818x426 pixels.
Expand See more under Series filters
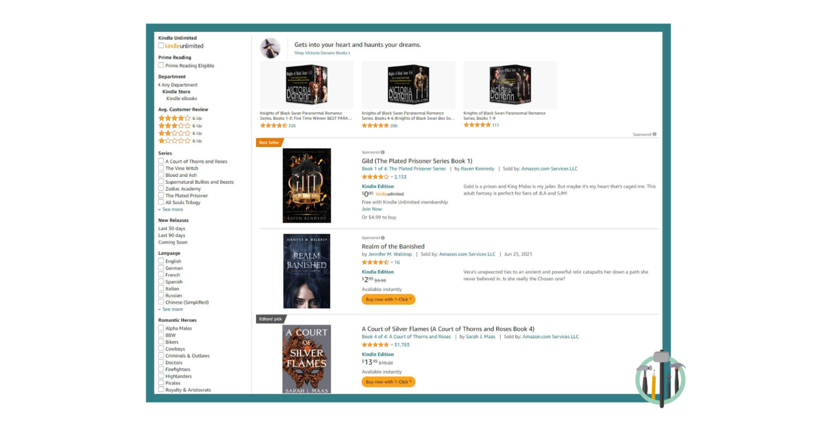(171, 209)
